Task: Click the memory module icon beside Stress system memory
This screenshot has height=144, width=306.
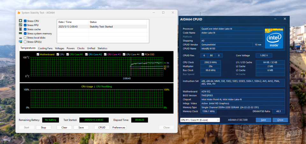Action: [20, 33]
